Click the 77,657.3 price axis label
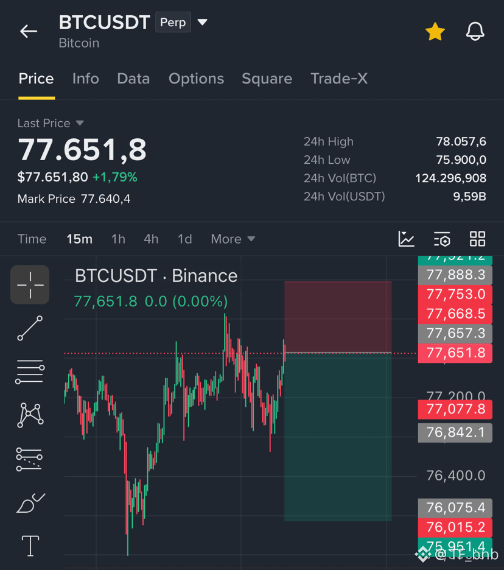Image resolution: width=504 pixels, height=570 pixels. (455, 333)
